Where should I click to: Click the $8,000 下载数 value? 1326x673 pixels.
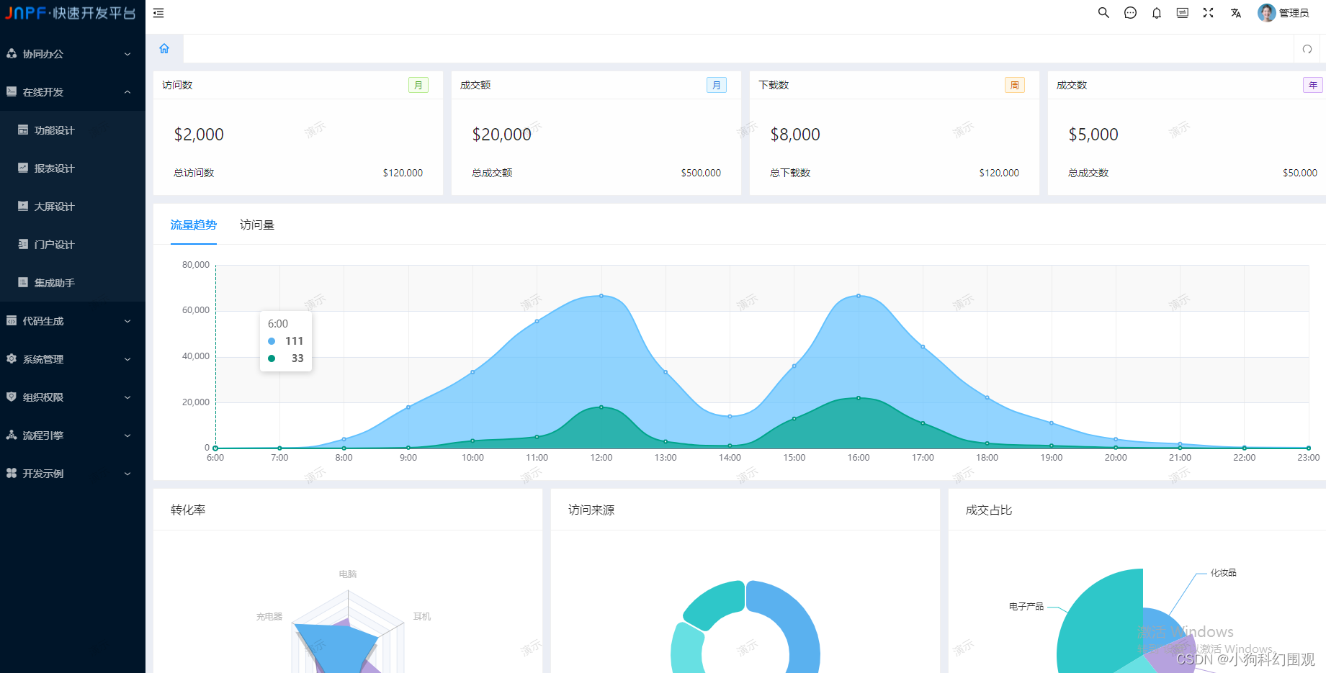[795, 135]
